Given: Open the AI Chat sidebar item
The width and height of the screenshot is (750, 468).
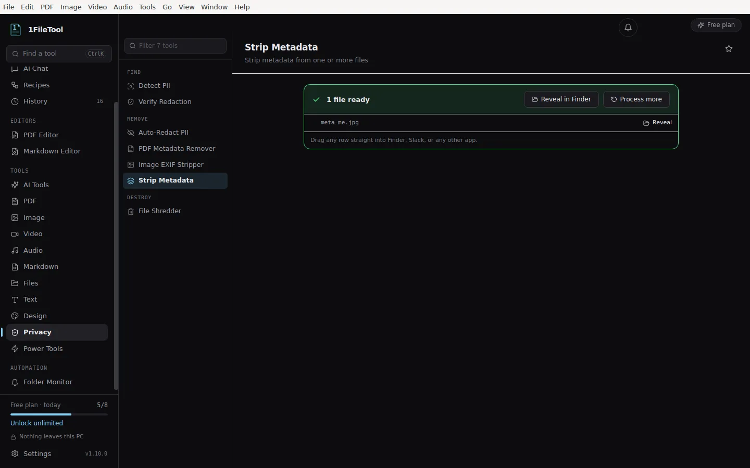Looking at the screenshot, I should [57, 69].
